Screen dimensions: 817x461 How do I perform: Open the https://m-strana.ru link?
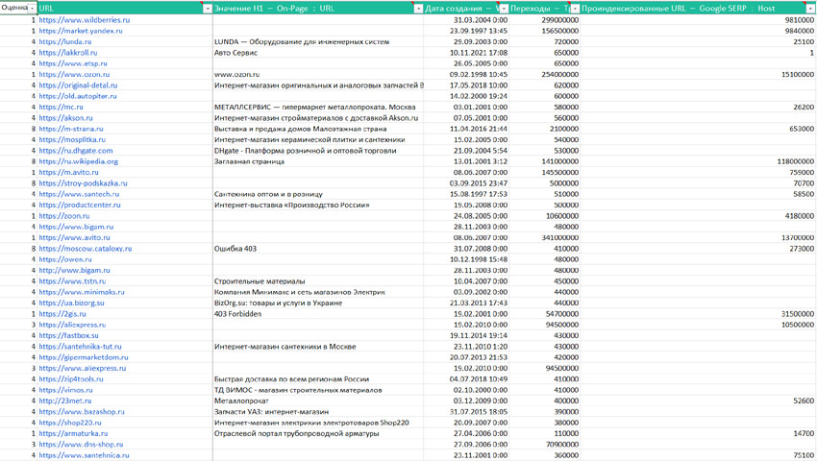click(x=71, y=129)
